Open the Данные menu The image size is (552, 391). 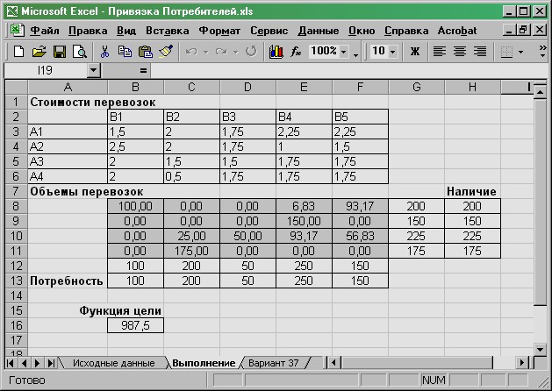[319, 31]
